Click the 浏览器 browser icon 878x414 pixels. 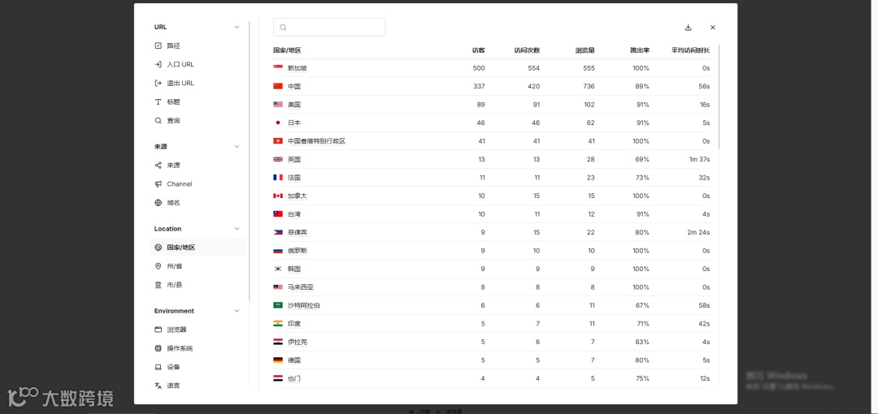[x=158, y=330]
